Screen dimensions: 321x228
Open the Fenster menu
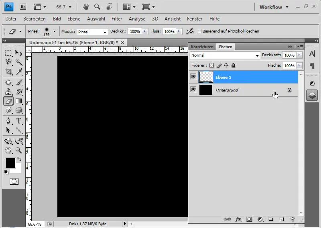(195, 19)
